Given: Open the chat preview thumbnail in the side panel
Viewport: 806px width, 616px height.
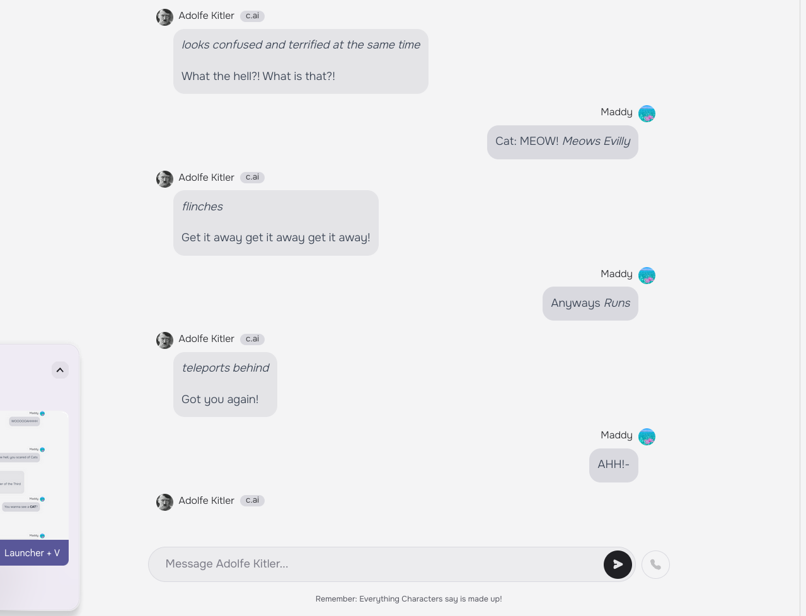Looking at the screenshot, I should [x=34, y=475].
